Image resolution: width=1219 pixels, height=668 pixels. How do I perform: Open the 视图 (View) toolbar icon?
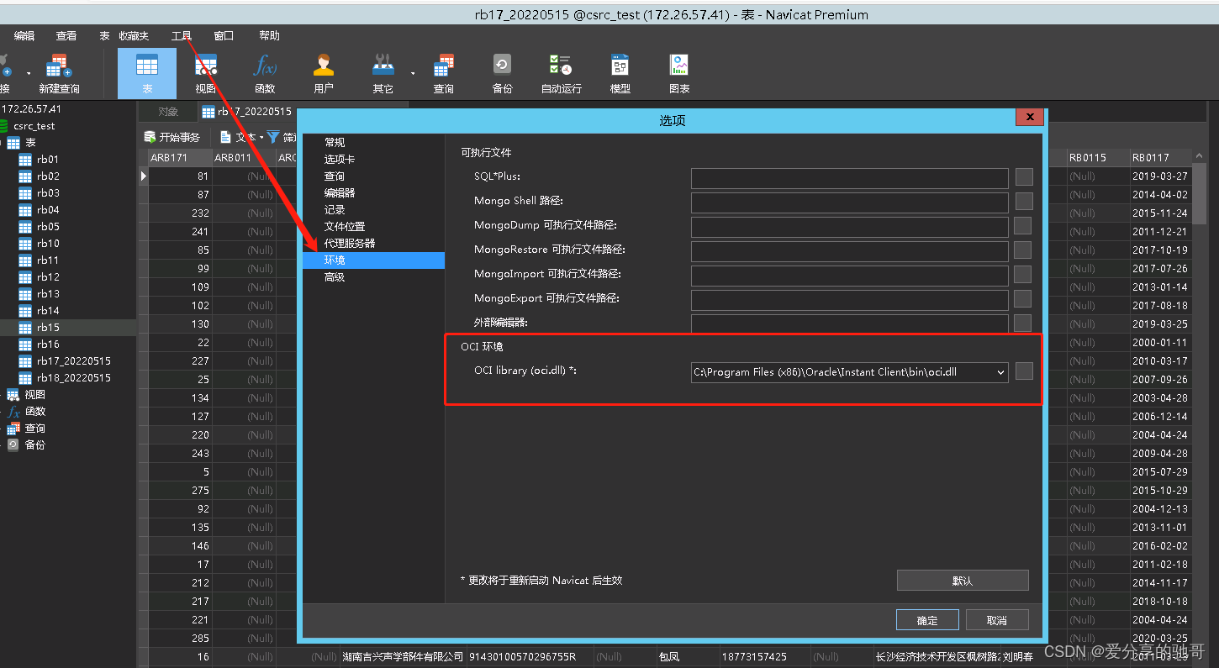click(206, 73)
